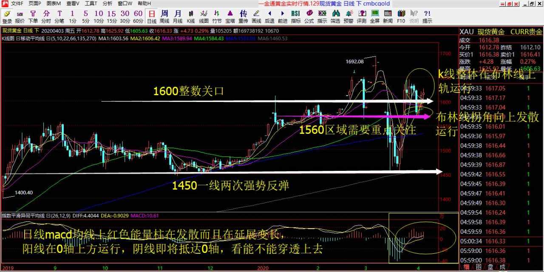This screenshot has width=544, height=272.
Task: Click the 1692.08 high price label
Action: (354, 62)
